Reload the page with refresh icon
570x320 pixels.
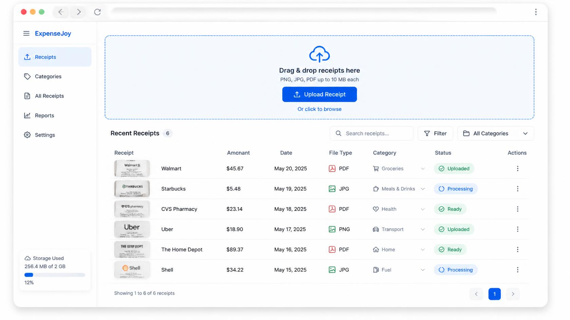pyautogui.click(x=97, y=12)
